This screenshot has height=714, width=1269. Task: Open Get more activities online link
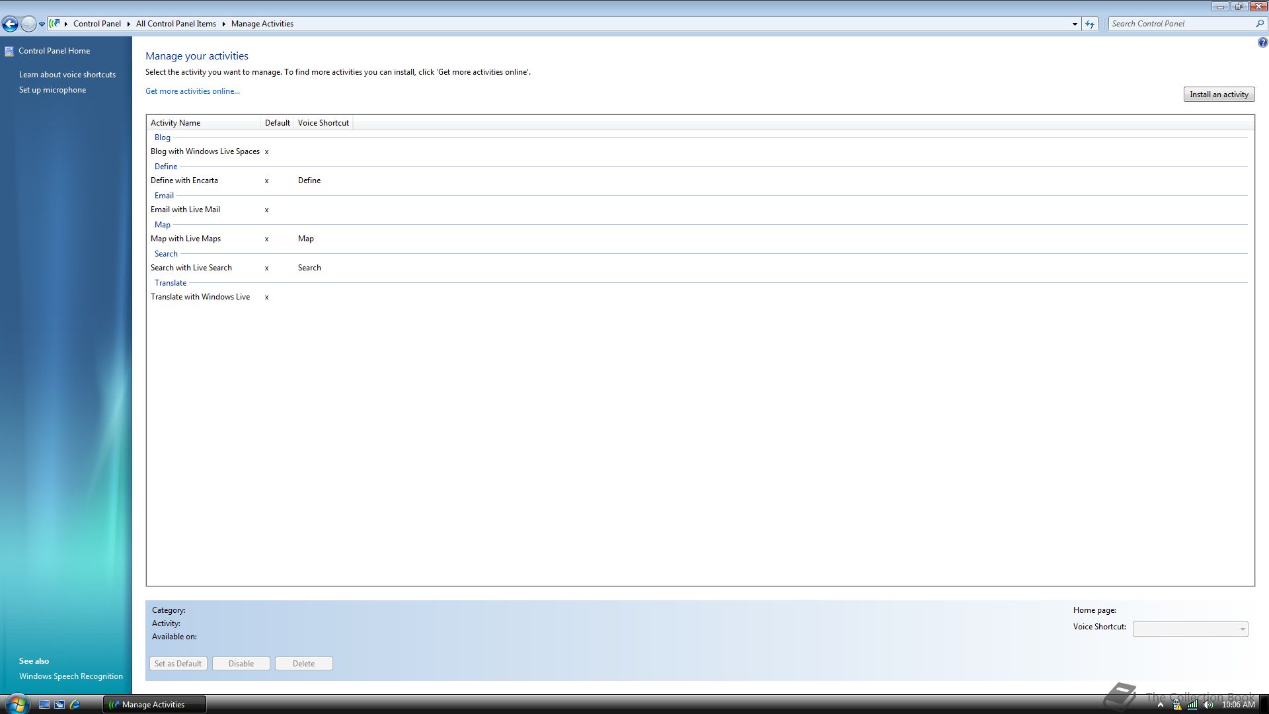pyautogui.click(x=192, y=91)
